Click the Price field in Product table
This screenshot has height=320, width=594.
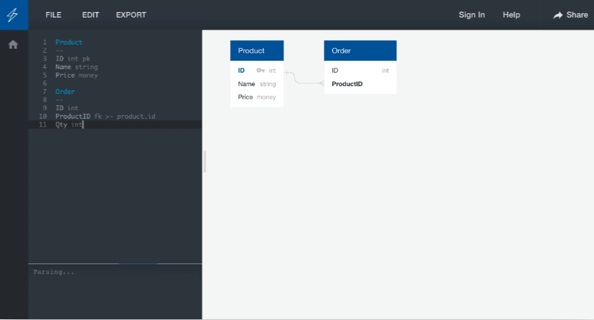coord(246,97)
